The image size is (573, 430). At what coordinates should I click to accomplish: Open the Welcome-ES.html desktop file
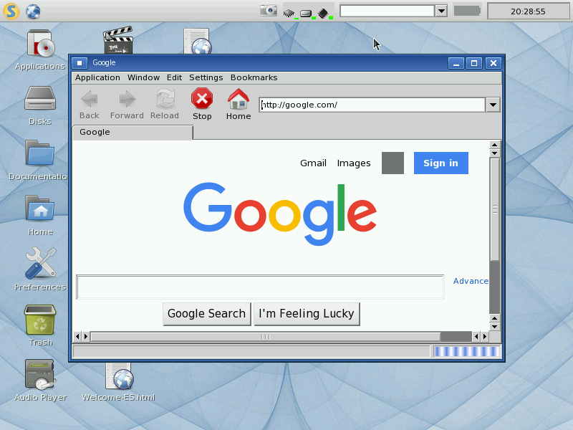point(118,376)
